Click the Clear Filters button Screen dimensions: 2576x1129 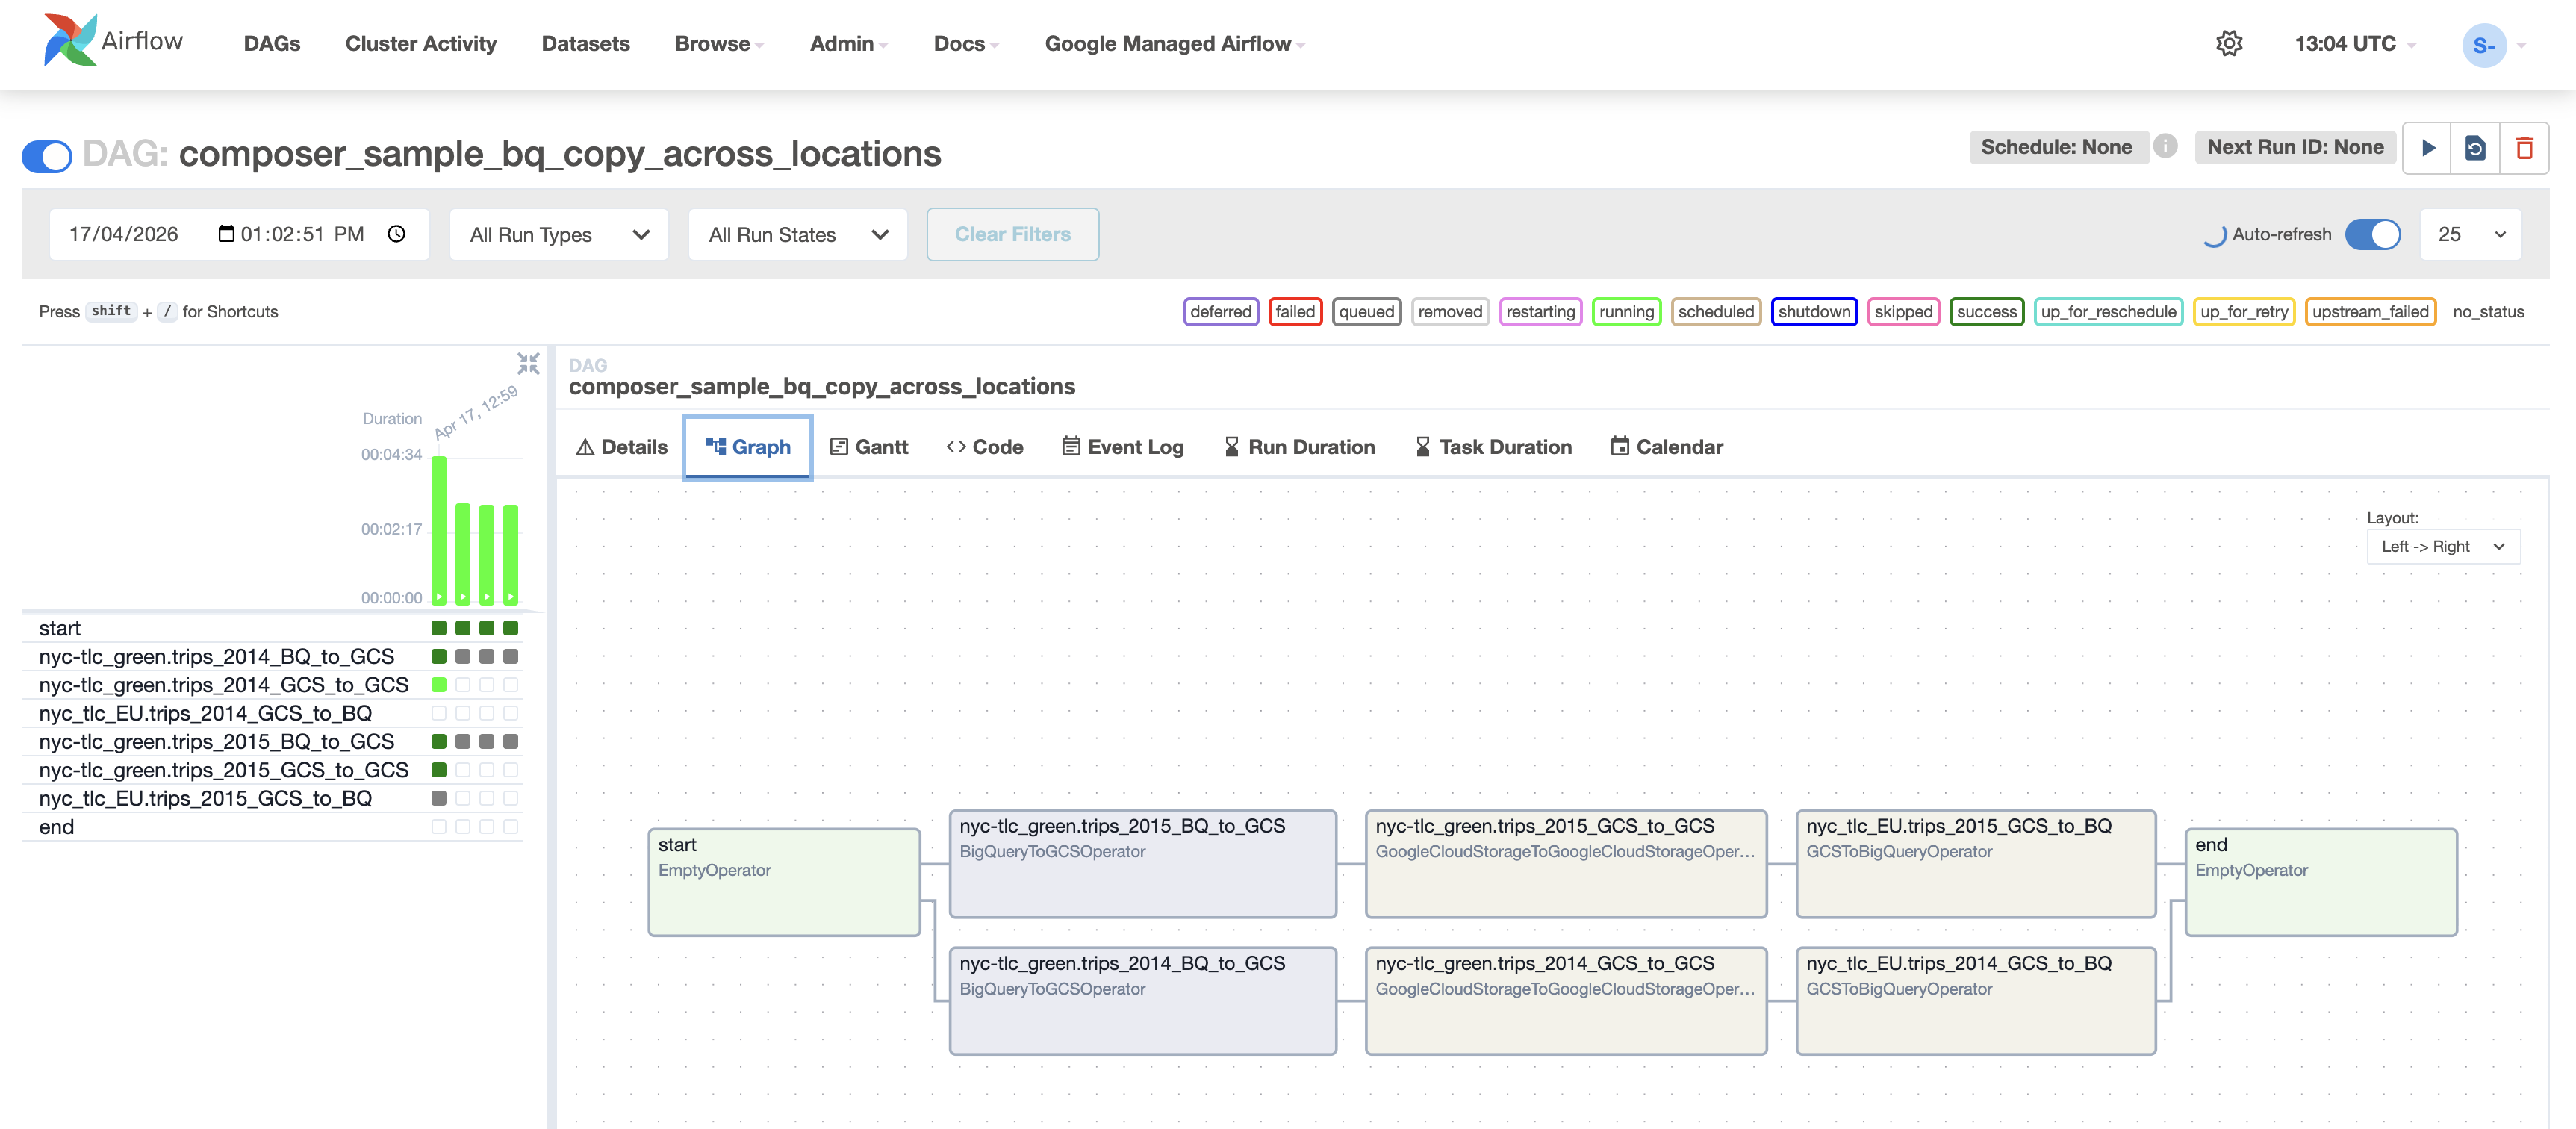point(1012,234)
